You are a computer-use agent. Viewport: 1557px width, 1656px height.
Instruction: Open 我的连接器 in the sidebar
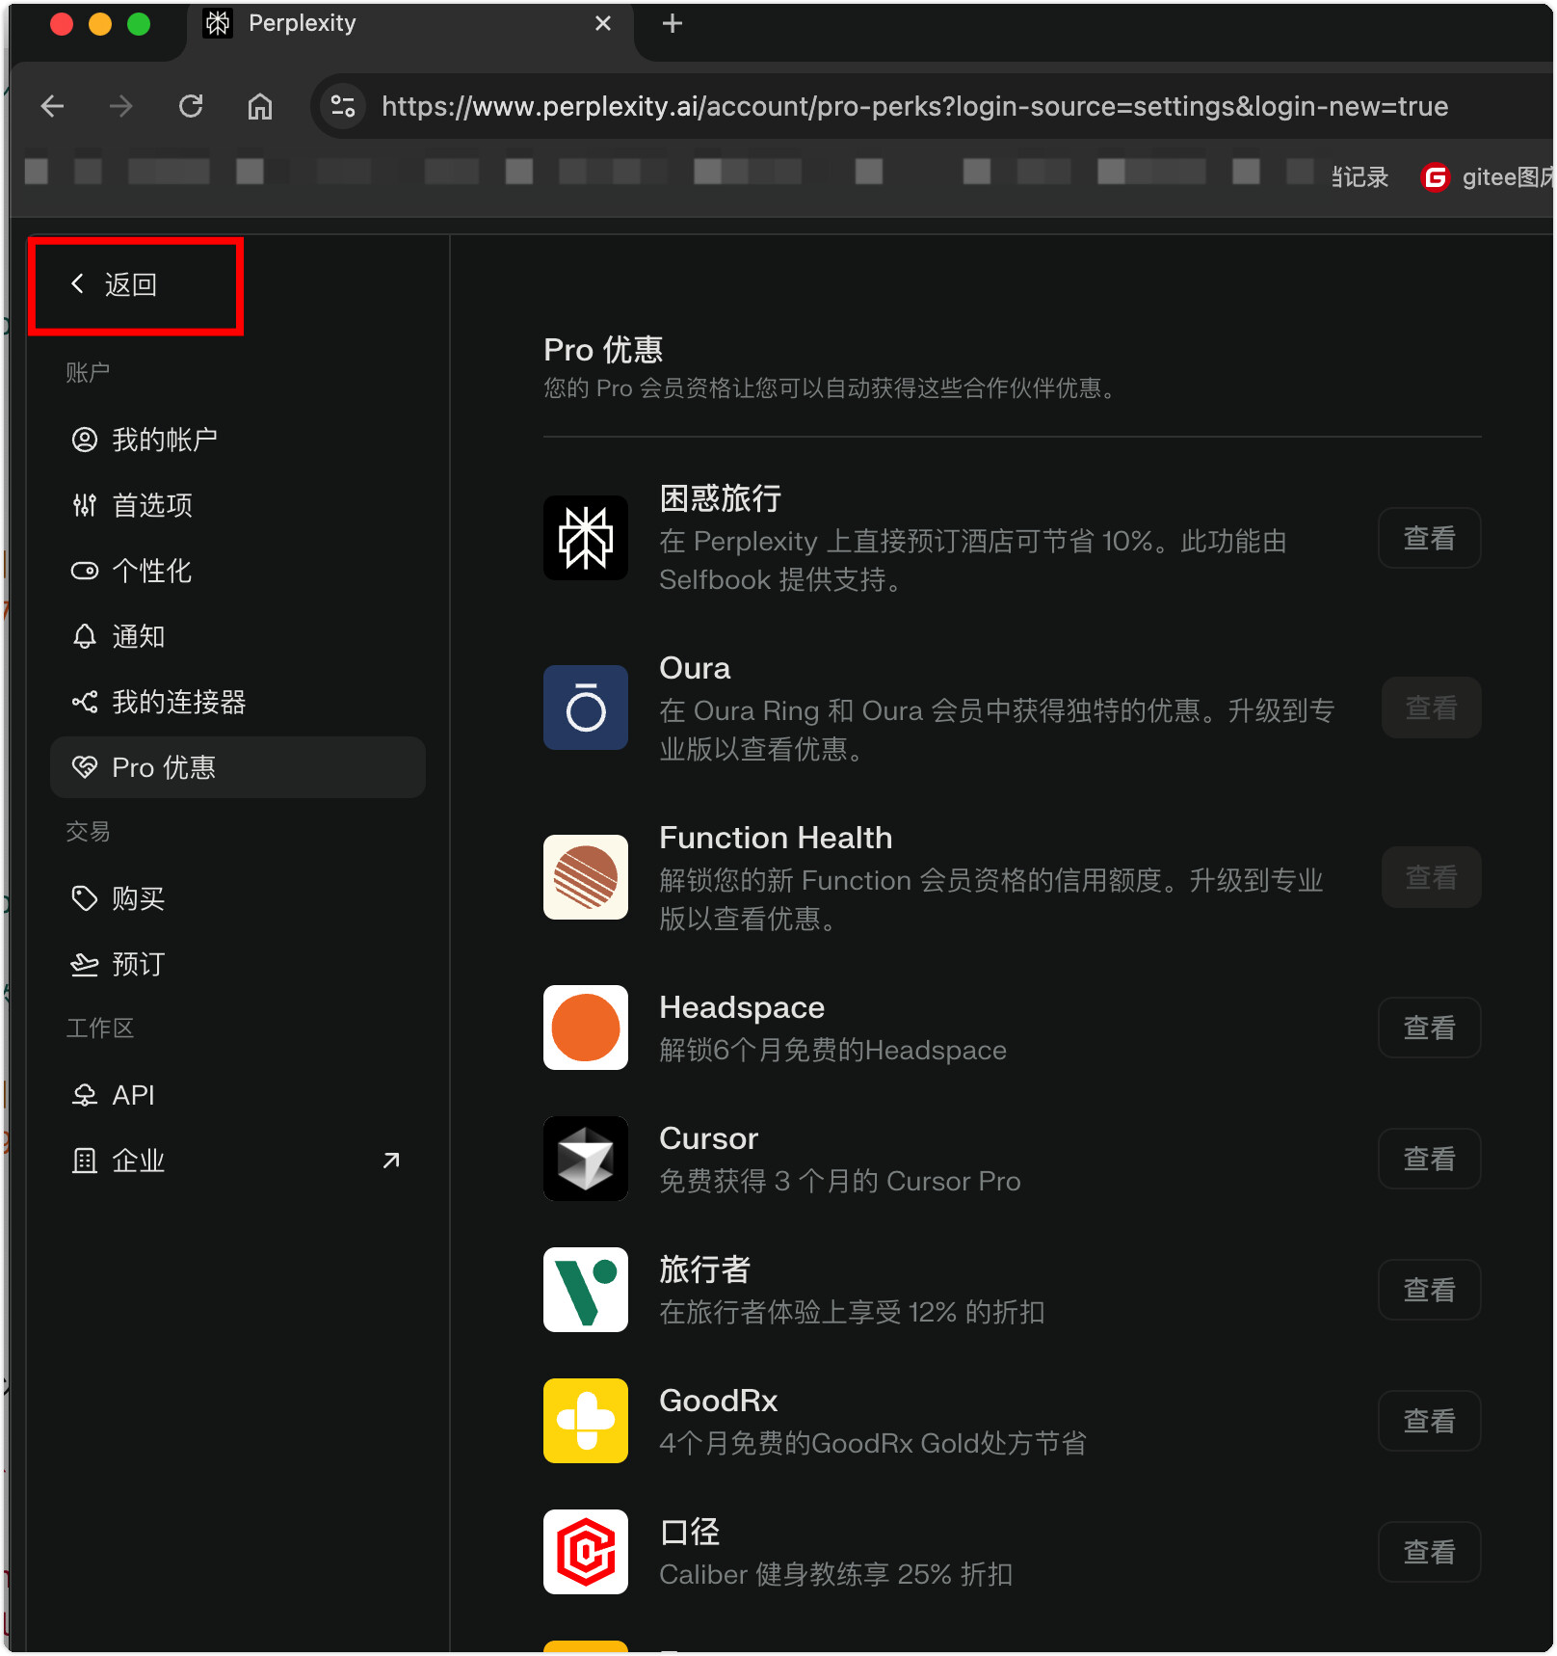(x=178, y=702)
